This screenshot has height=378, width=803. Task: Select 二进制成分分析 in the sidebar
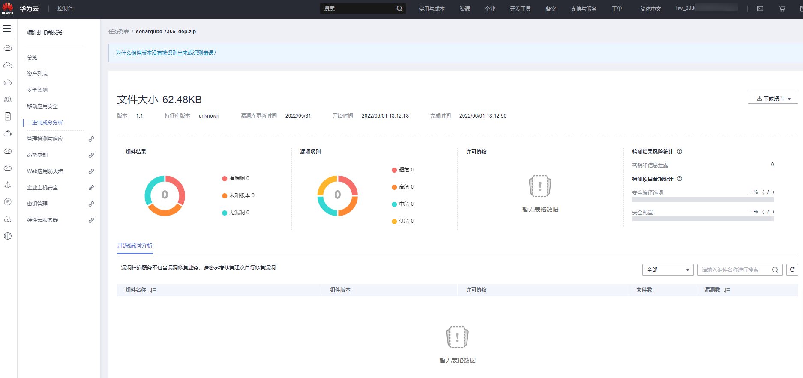(x=45, y=123)
